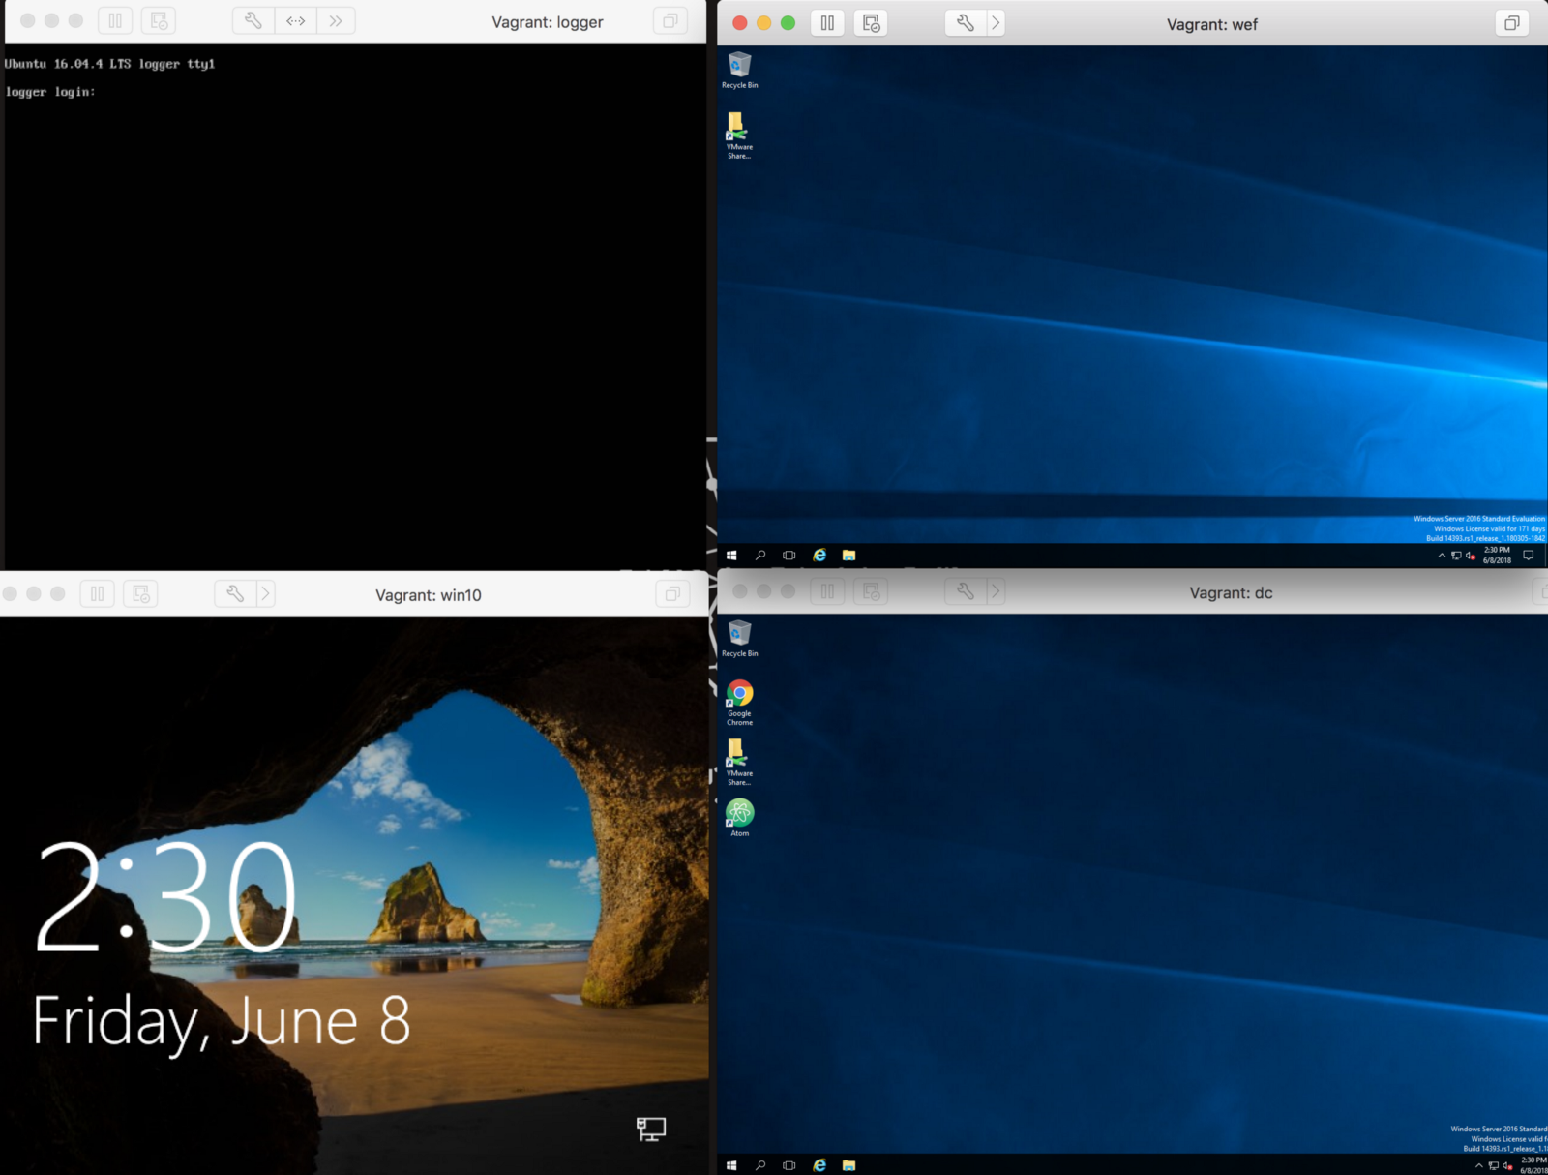Expand the toolbar chevron in dc window
Screen dimensions: 1548x1175
[x=996, y=590]
